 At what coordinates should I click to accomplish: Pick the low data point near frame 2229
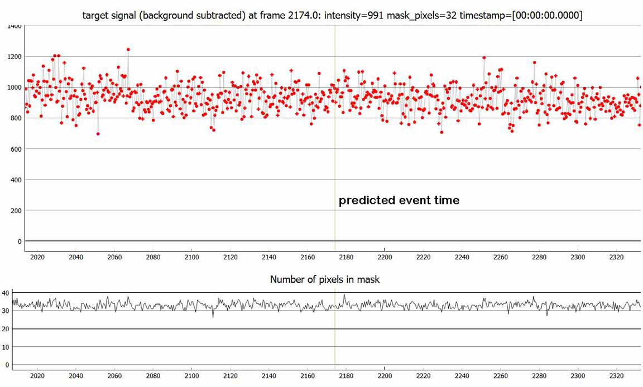tap(442, 132)
